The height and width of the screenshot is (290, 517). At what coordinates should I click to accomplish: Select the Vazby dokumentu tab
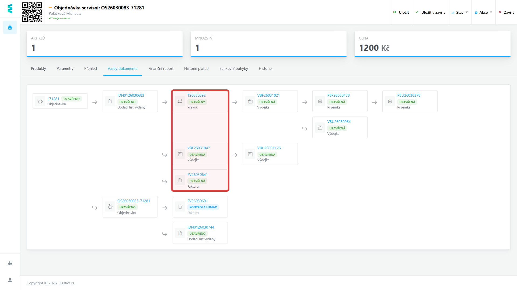(x=123, y=68)
